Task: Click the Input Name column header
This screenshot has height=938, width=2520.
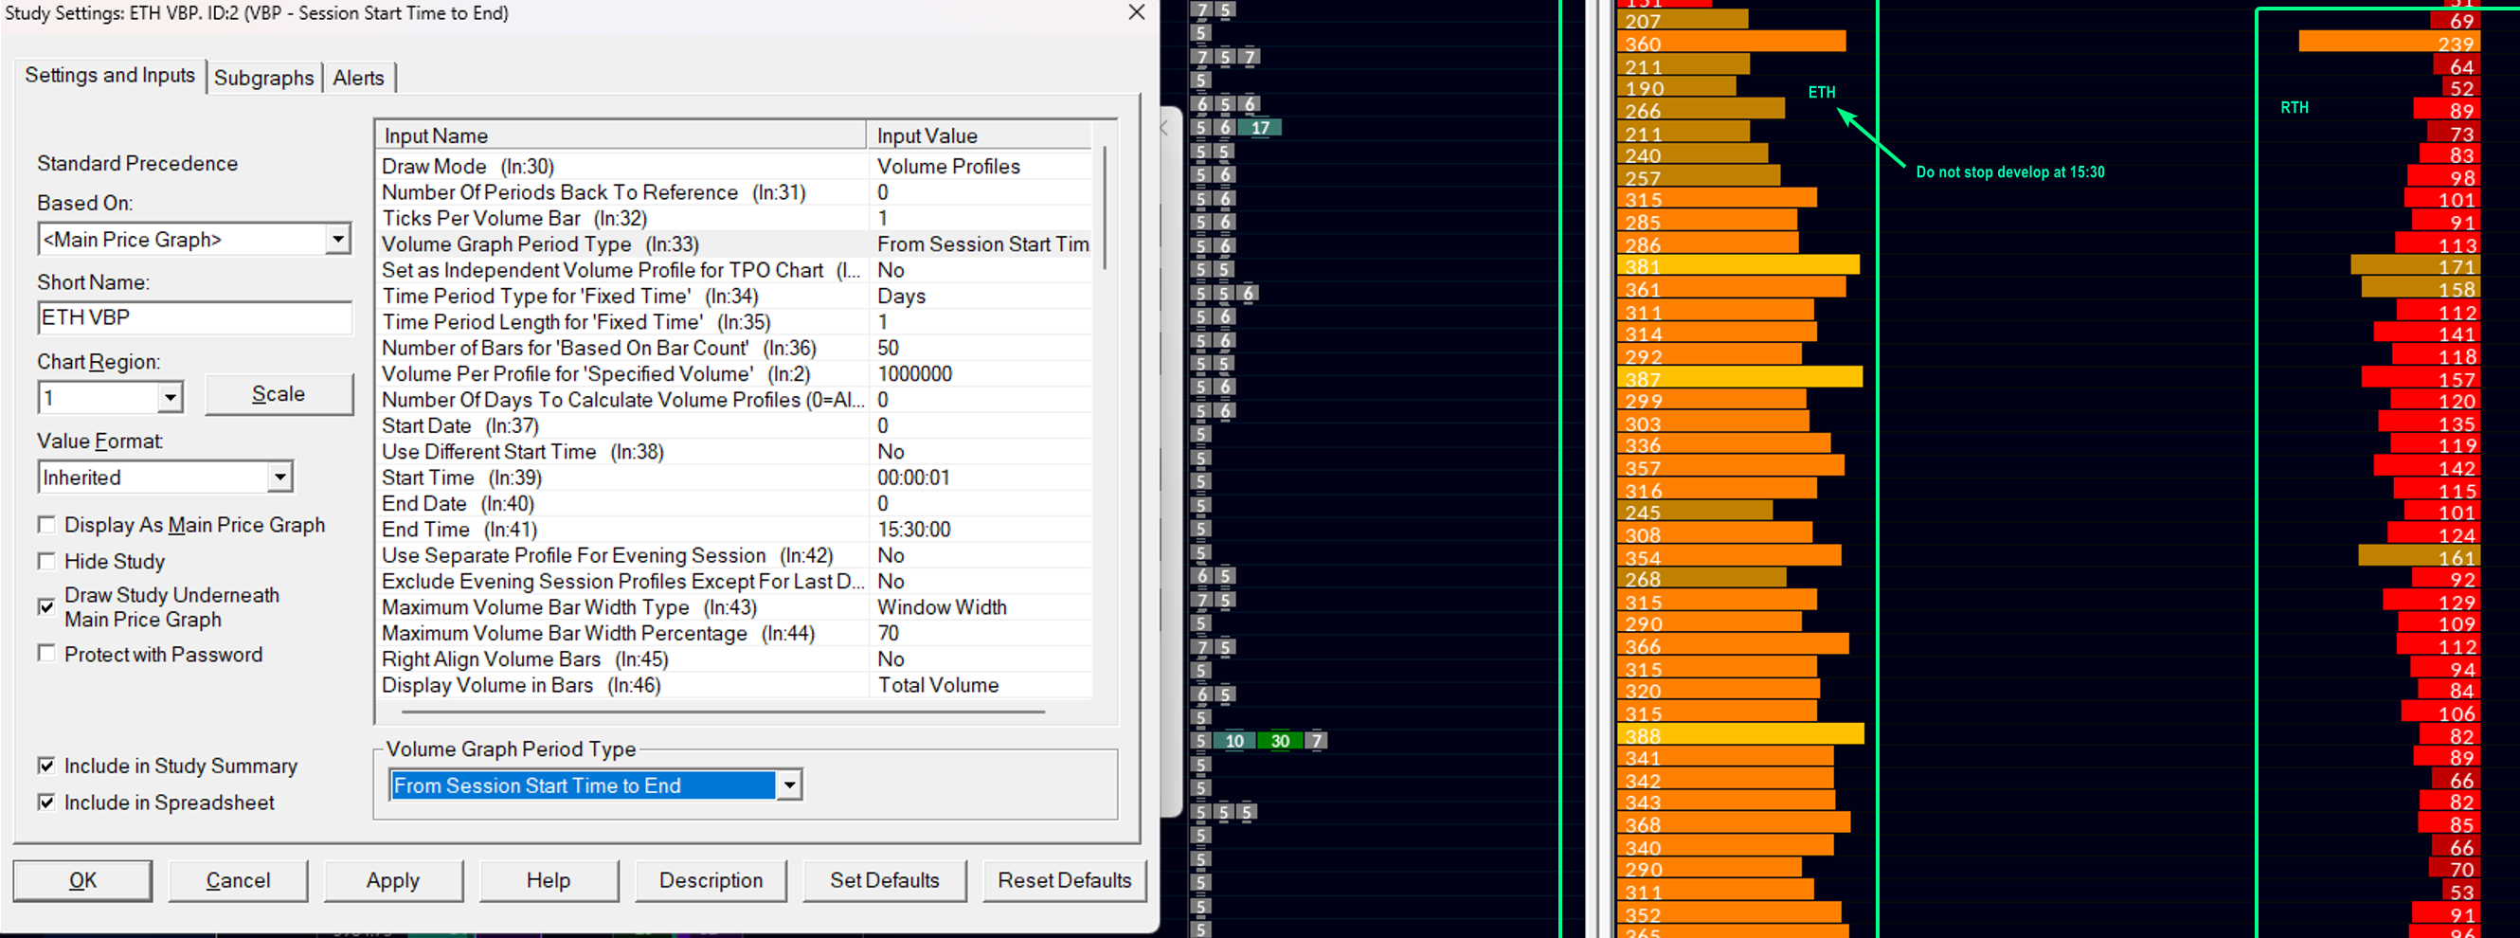Action: (622, 135)
